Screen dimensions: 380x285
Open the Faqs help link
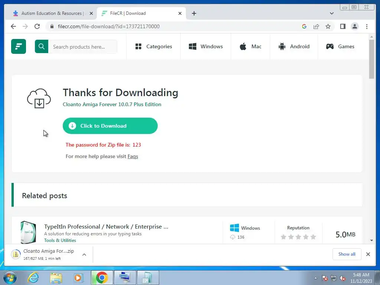pyautogui.click(x=133, y=156)
